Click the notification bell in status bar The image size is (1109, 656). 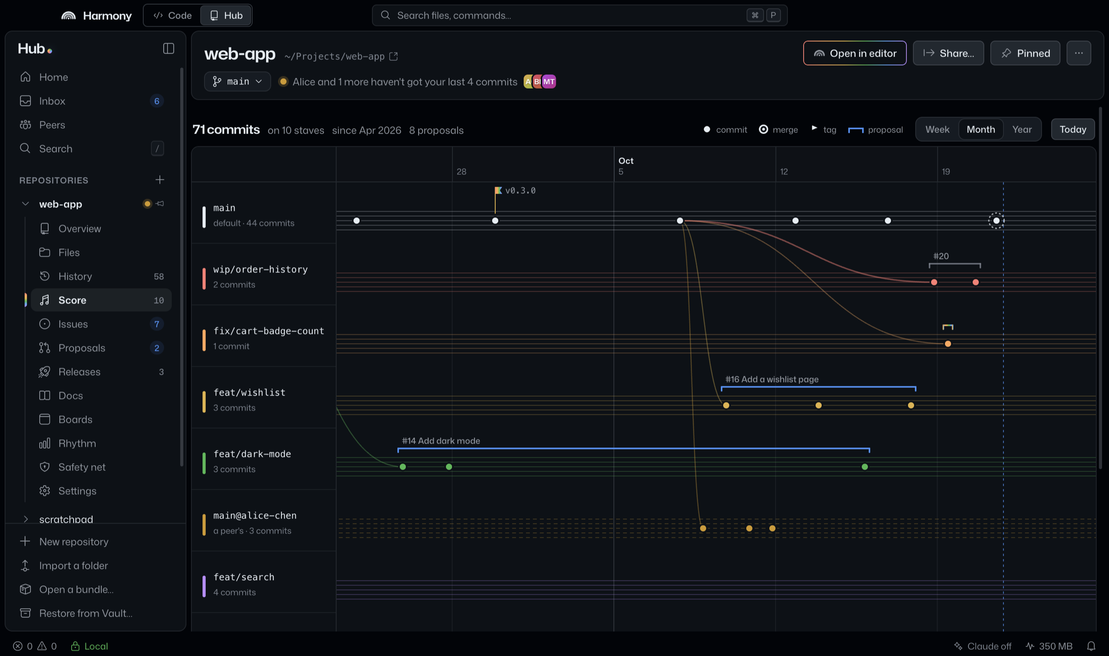[x=1091, y=646]
